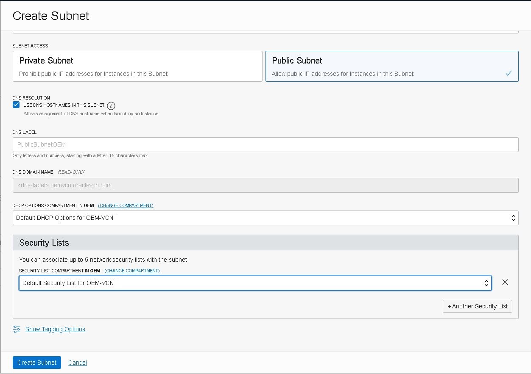The image size is (531, 374).
Task: Select the Public Subnet access option
Action: (391, 66)
